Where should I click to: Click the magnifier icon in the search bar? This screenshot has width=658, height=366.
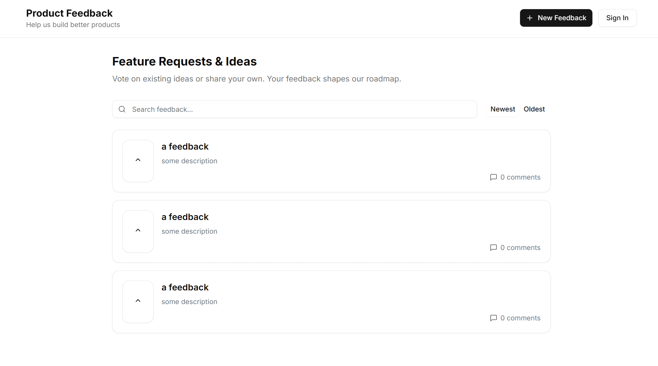coord(122,109)
